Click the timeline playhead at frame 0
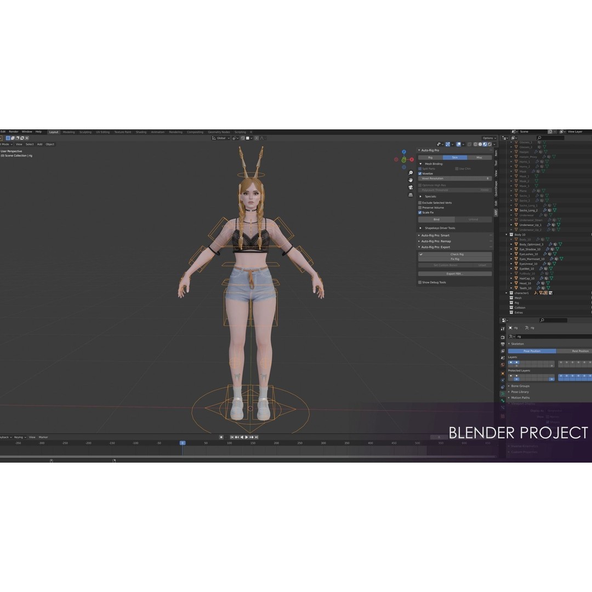This screenshot has width=592, height=592. pos(183,443)
